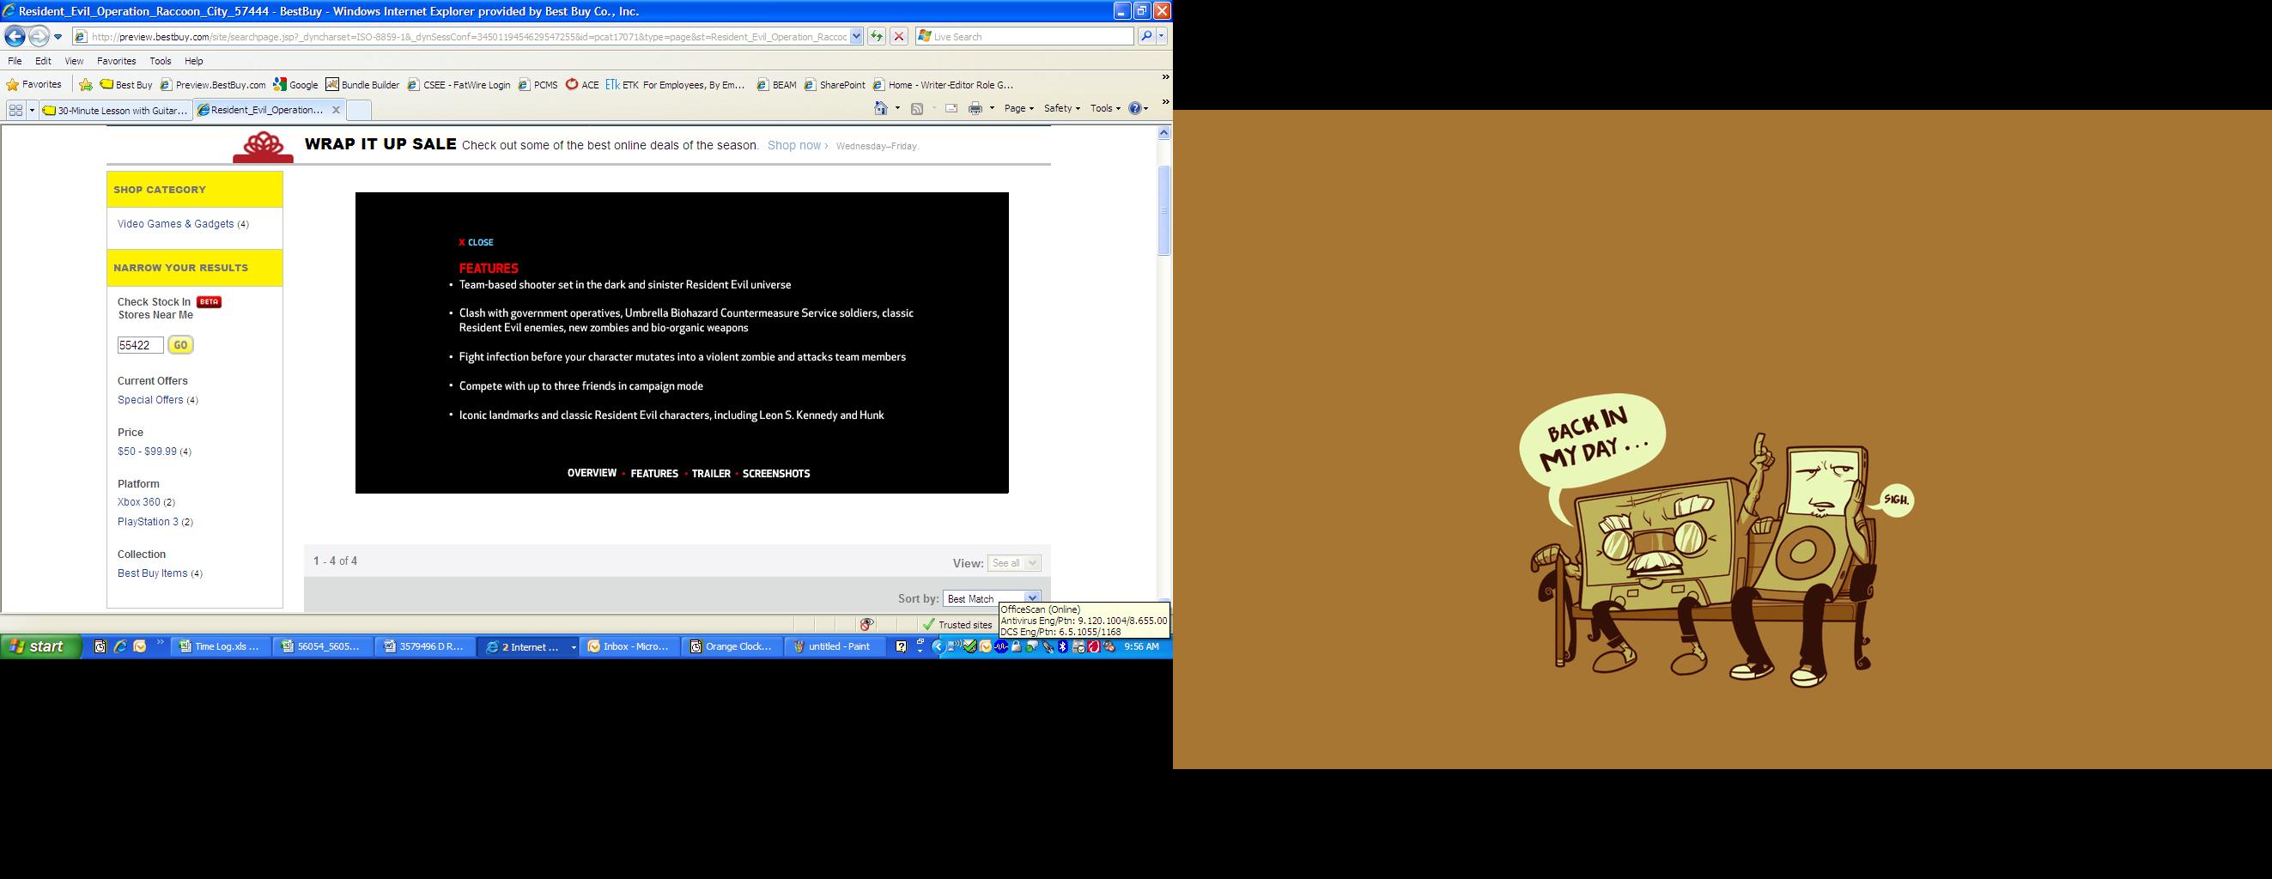Switch to the 30-Minute Lesson with Guitar tab

(116, 110)
